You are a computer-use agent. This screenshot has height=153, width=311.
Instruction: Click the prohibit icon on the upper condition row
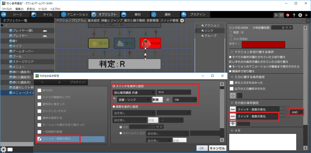(x=287, y=109)
